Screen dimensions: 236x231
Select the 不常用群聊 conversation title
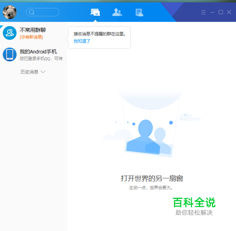(x=33, y=30)
